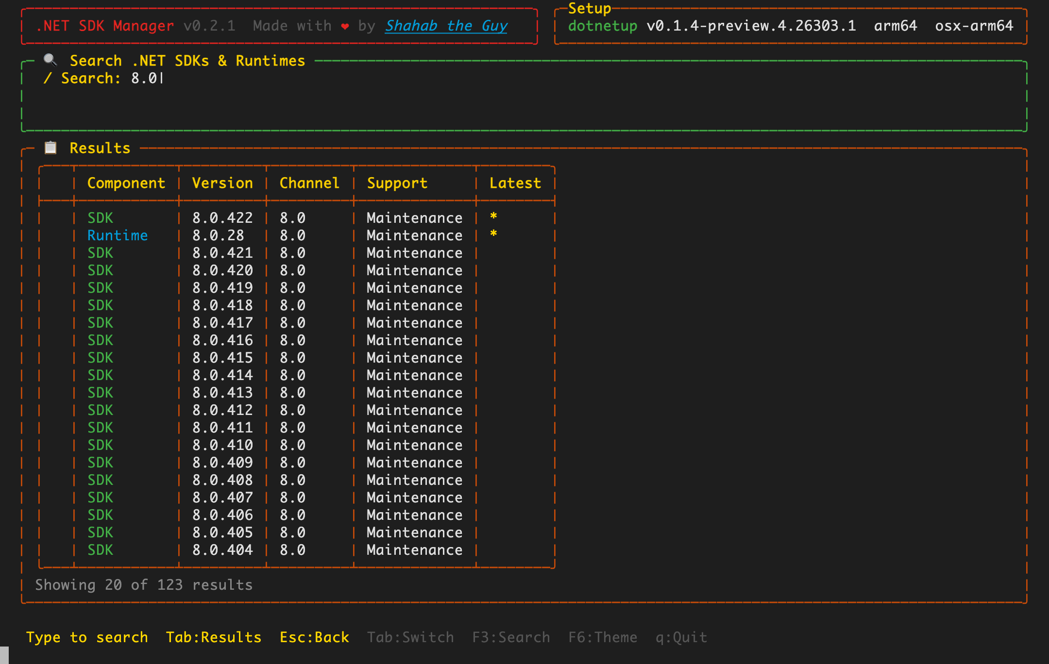Click the q:Quit shortcut hint
This screenshot has height=664, width=1049.
click(x=681, y=637)
